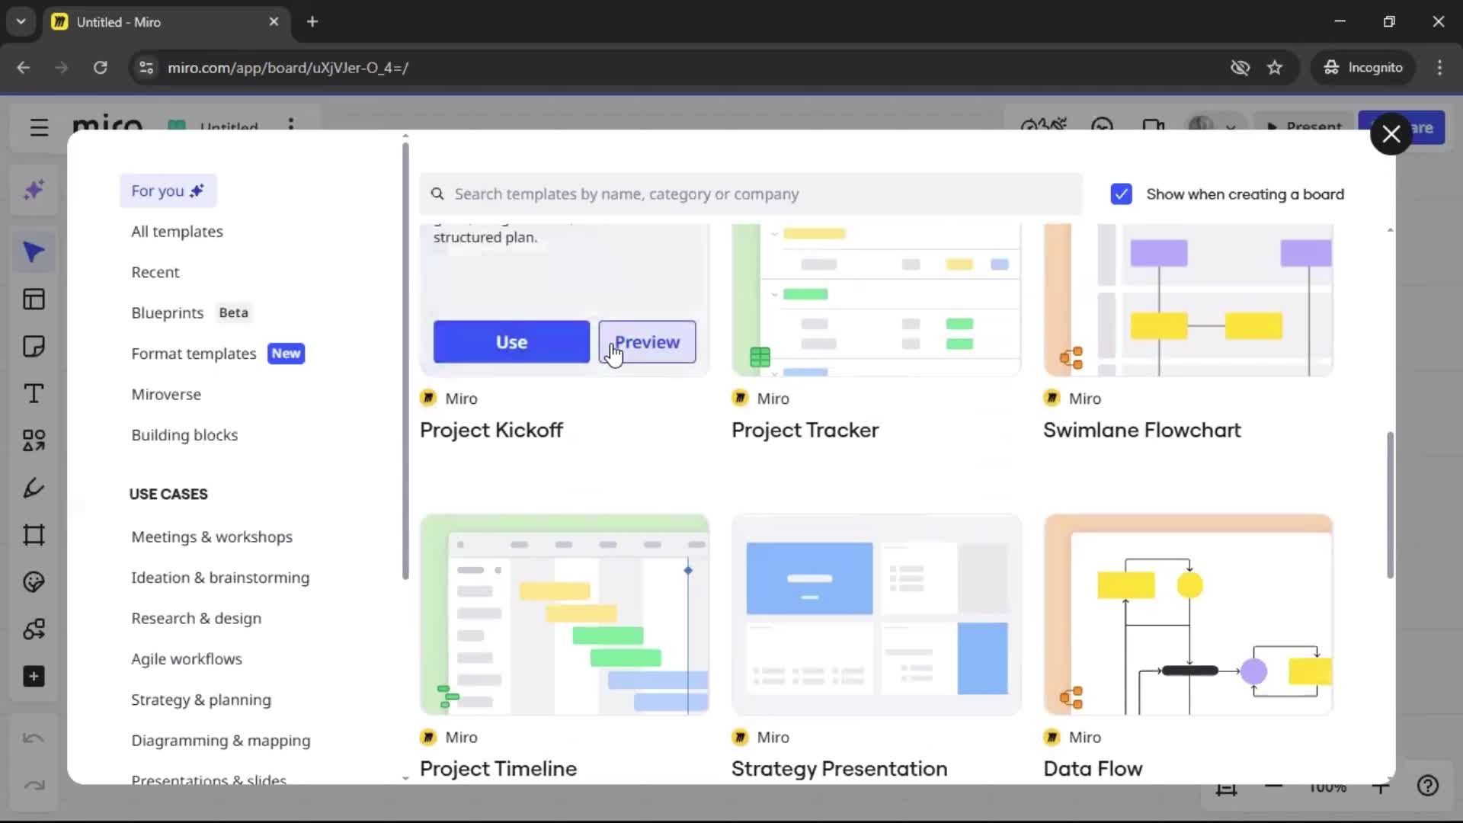Image resolution: width=1463 pixels, height=823 pixels.
Task: Open Swimlane Flowchart template thumbnail
Action: click(1189, 300)
